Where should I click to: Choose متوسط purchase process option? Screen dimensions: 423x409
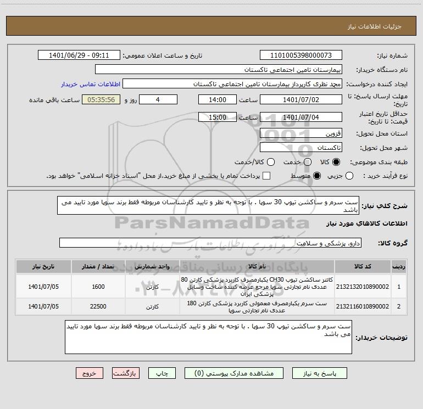point(317,176)
